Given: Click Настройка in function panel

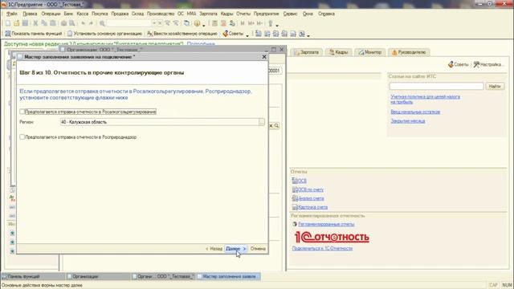Looking at the screenshot, I should 488,64.
